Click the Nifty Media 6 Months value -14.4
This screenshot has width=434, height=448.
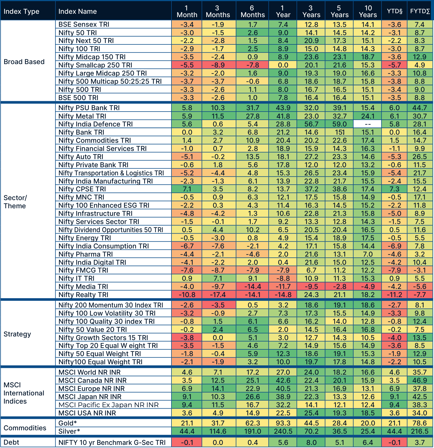(x=252, y=287)
